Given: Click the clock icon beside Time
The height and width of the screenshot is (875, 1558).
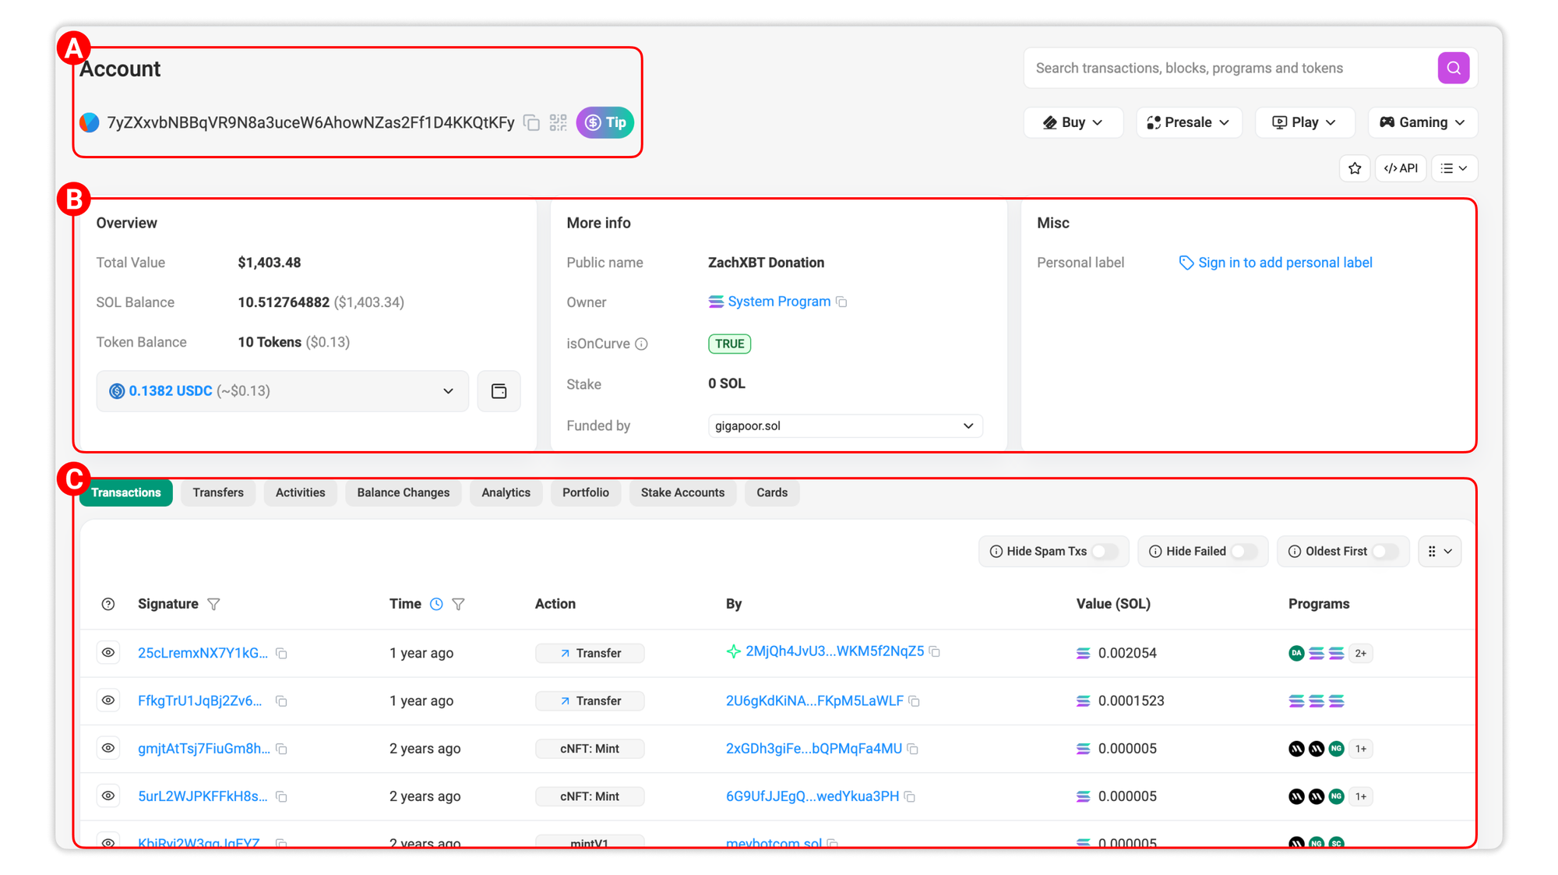Looking at the screenshot, I should [436, 604].
